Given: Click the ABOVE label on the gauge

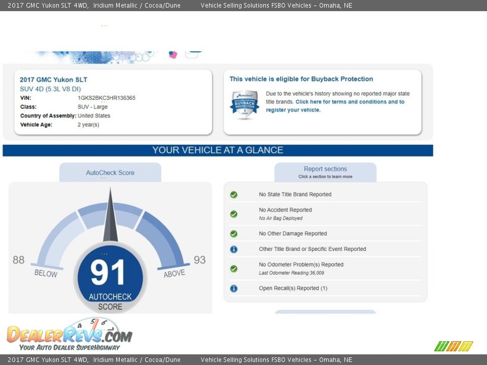Looking at the screenshot, I should pyautogui.click(x=175, y=273).
